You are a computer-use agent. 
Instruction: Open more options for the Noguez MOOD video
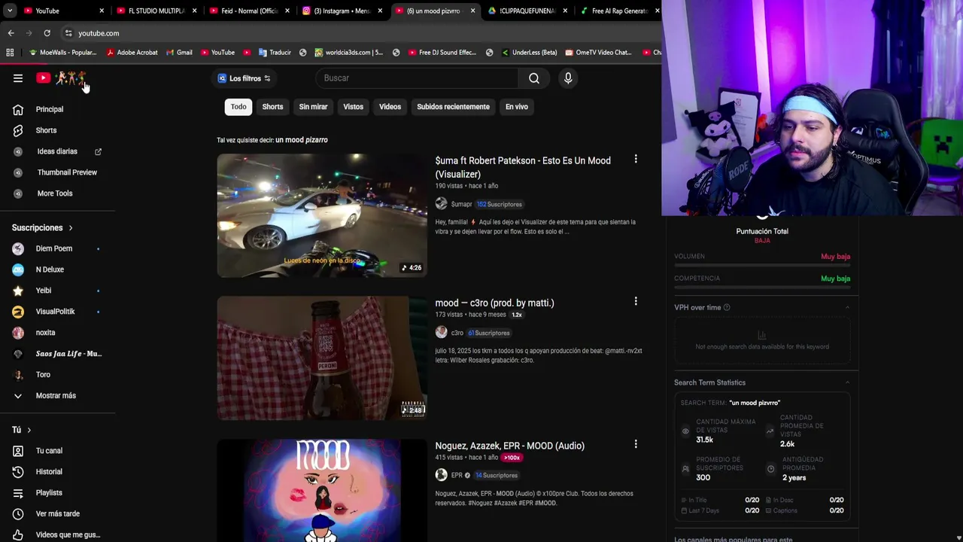(636, 444)
